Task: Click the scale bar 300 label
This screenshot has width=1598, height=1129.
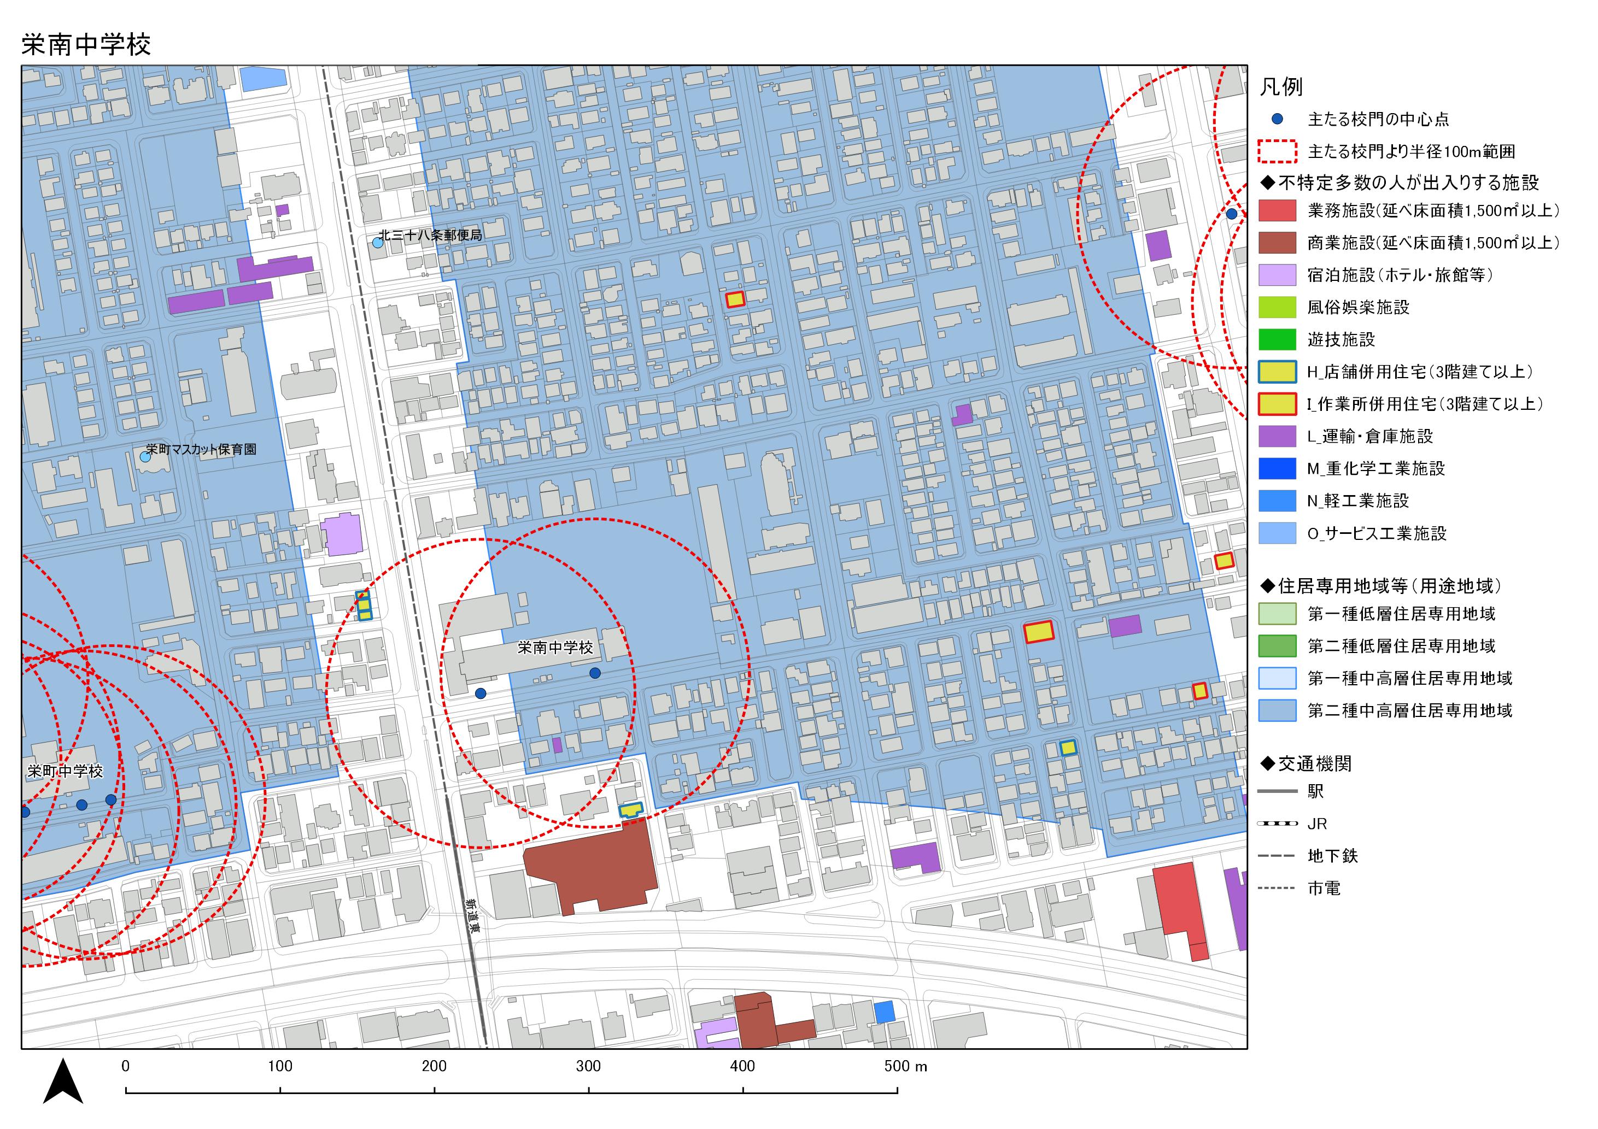Action: [589, 1066]
